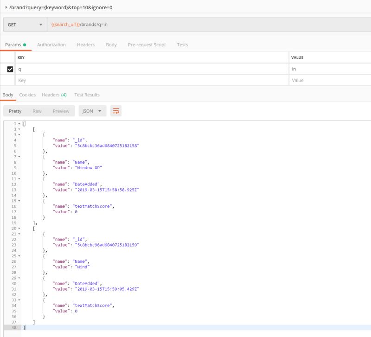This screenshot has height=337, width=371.
Task: Switch to the Authorization tab
Action: pyautogui.click(x=51, y=45)
